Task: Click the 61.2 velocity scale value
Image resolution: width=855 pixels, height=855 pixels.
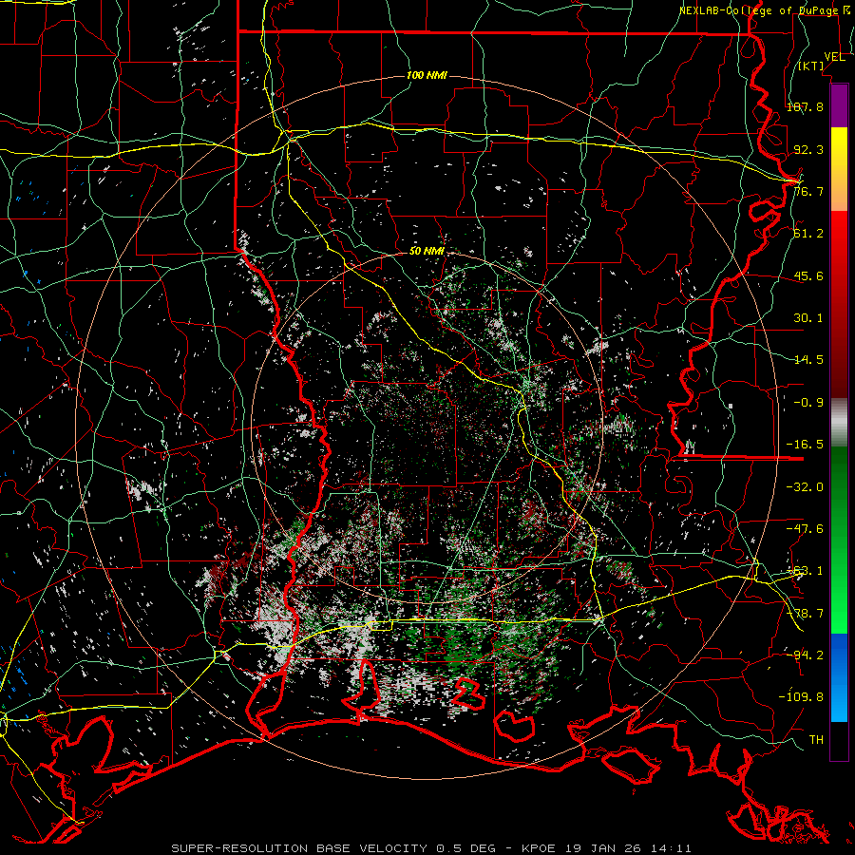Action: click(x=808, y=234)
